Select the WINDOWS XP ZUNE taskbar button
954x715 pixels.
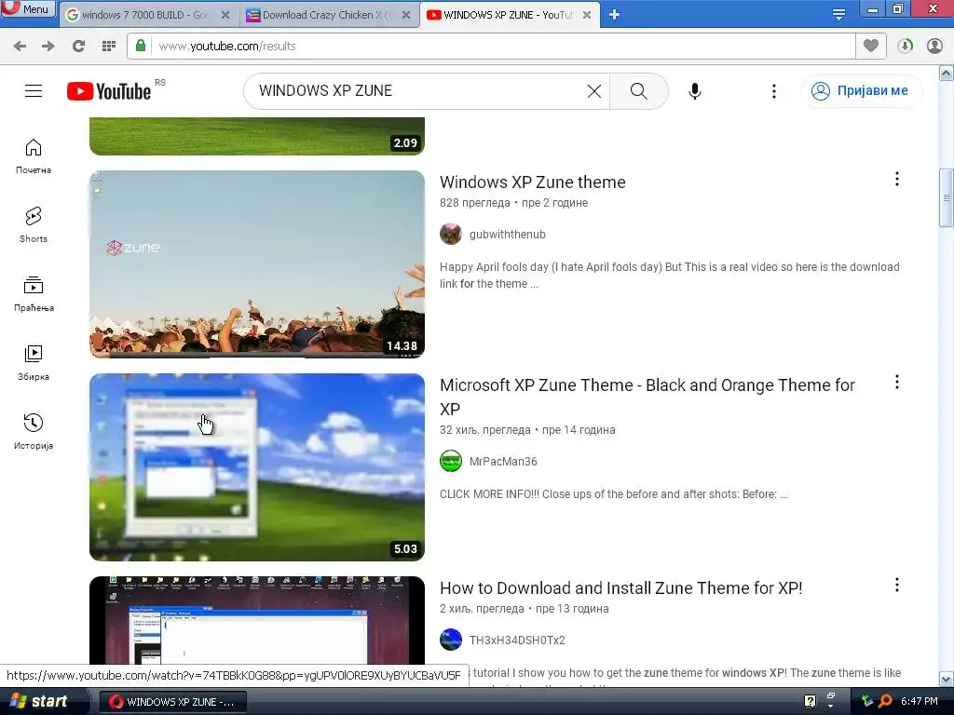point(172,702)
